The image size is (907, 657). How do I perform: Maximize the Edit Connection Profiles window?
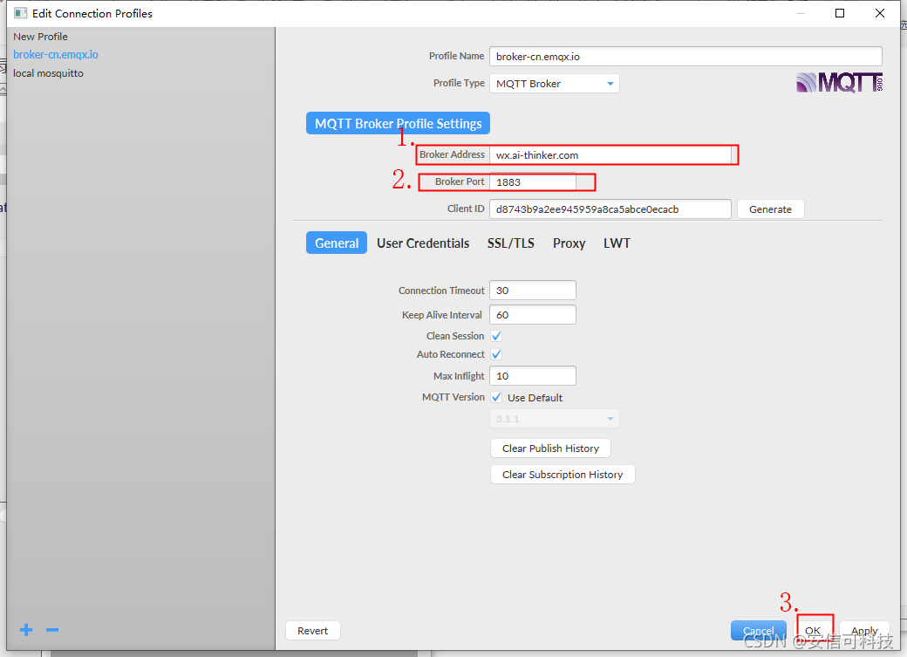pos(840,13)
